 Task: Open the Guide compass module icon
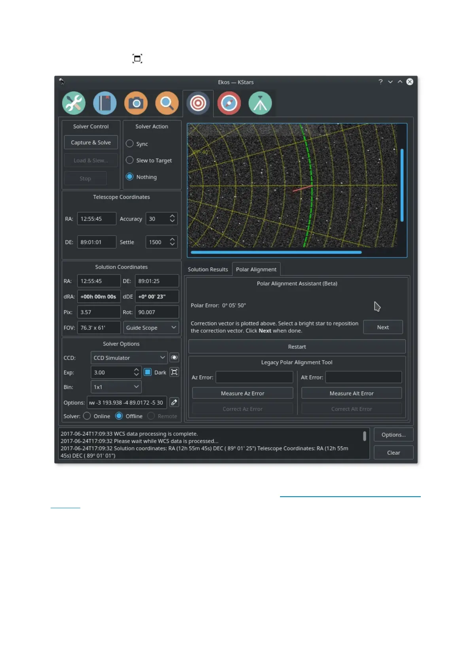[x=229, y=103]
